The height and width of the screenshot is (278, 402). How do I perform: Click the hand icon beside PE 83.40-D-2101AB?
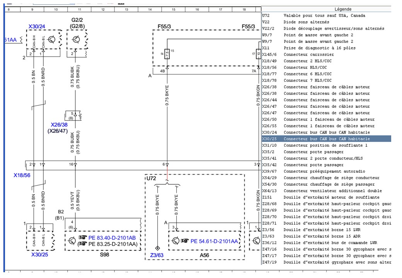(x=83, y=237)
